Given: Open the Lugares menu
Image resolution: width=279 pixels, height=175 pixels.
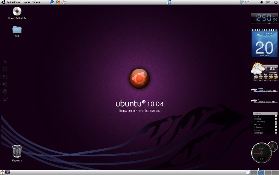Looking at the screenshot, I should [x=26, y=2].
